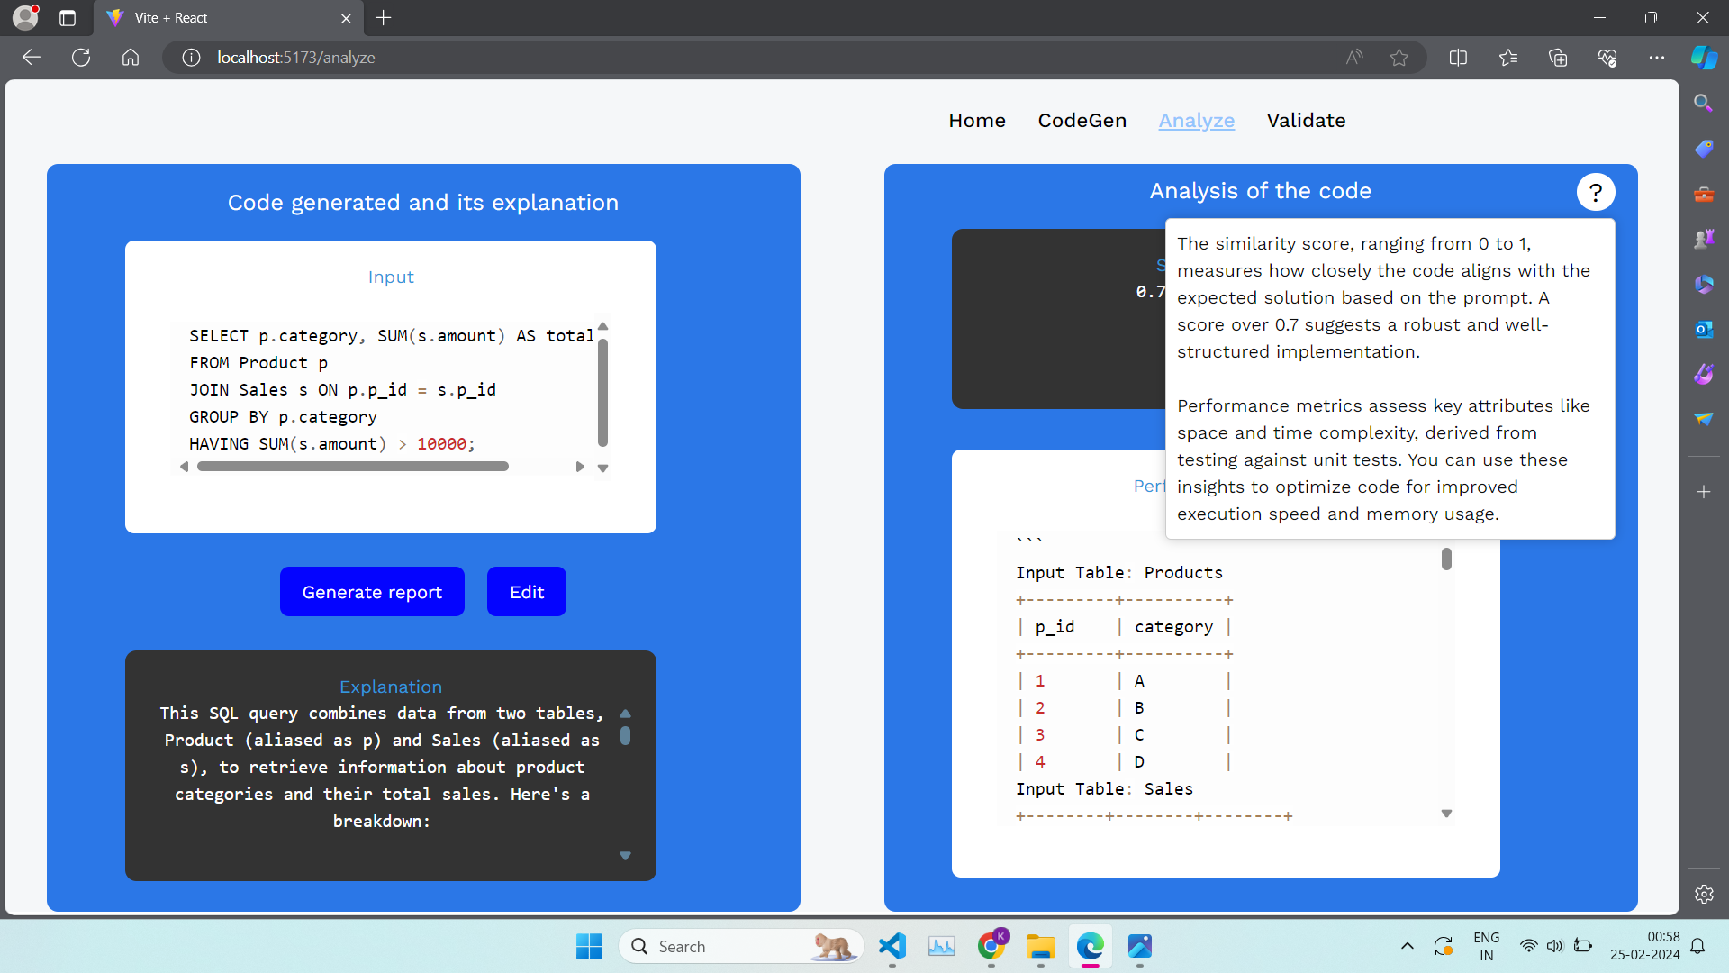Open the Copilot sidebar icon
The image size is (1729, 973).
1703,58
